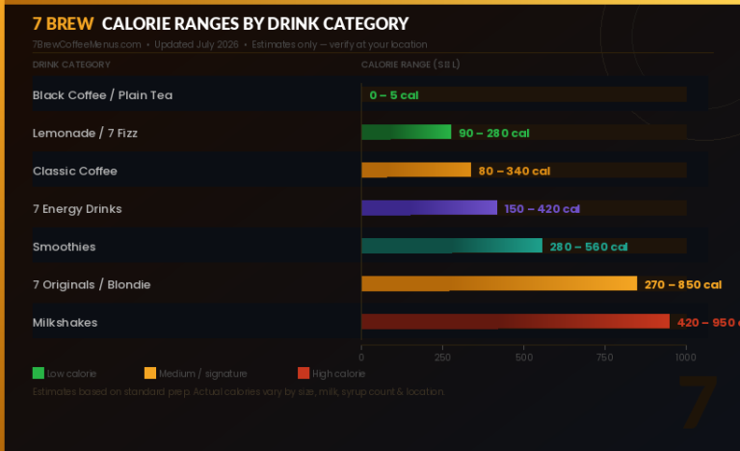Screen dimensions: 740x451
Task: Click the '80 – 340 cal' value
Action: pyautogui.click(x=515, y=171)
